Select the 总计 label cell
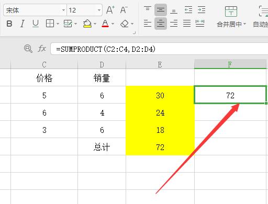268x204 pixels. (102, 147)
